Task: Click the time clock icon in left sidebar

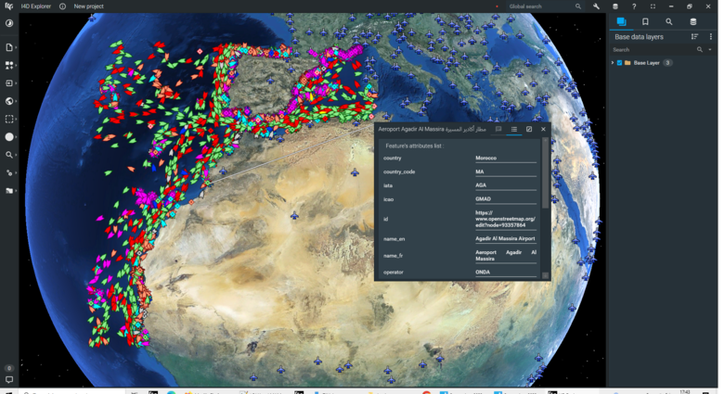Action: (9, 23)
